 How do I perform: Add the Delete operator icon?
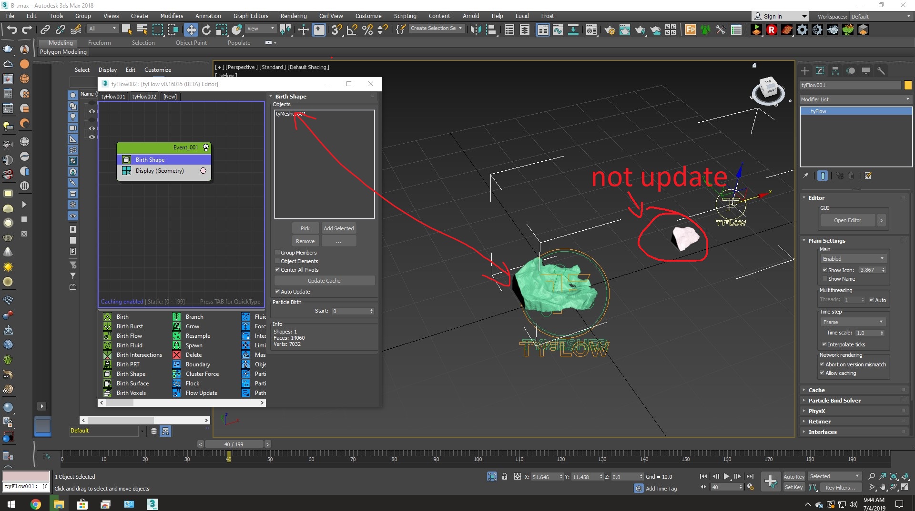tap(177, 355)
